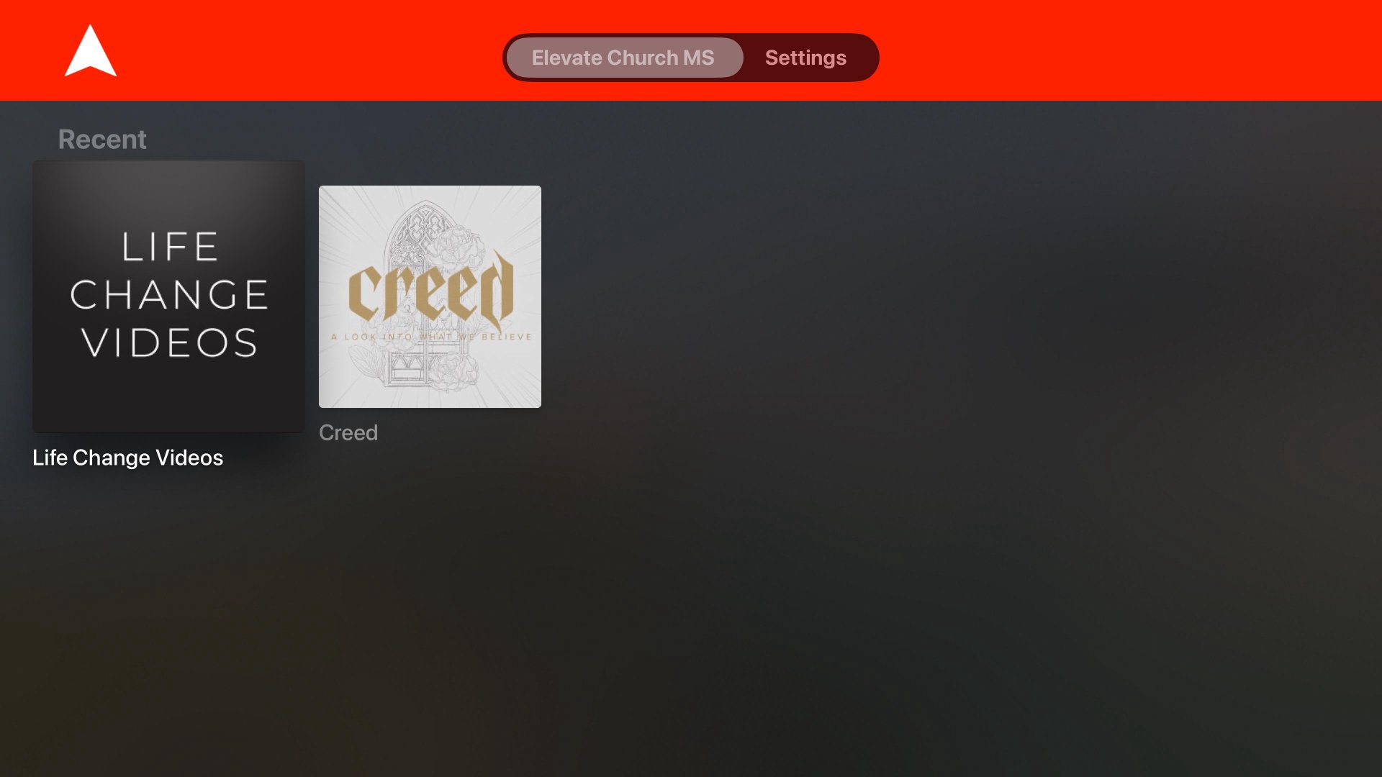The image size is (1382, 777).
Task: Click the Life Change Videos title label
Action: coord(128,458)
